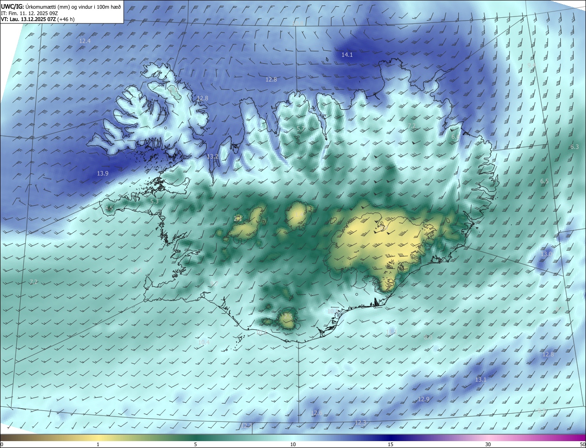The width and height of the screenshot is (586, 448).
Task: Click the 2.5 value on the glacier
Action: click(288, 316)
